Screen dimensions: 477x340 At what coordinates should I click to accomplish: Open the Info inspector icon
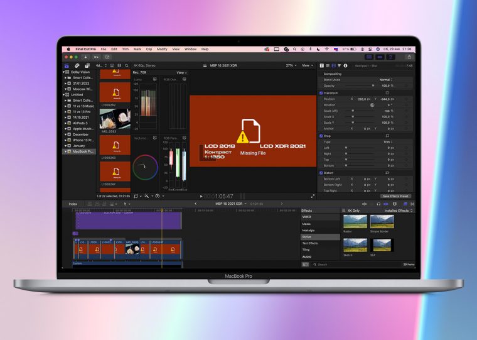(x=346, y=65)
